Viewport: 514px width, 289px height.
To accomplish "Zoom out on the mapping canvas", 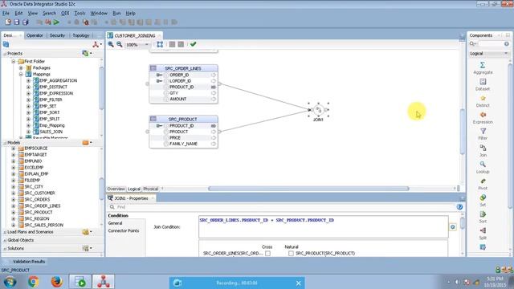I will [x=120, y=44].
